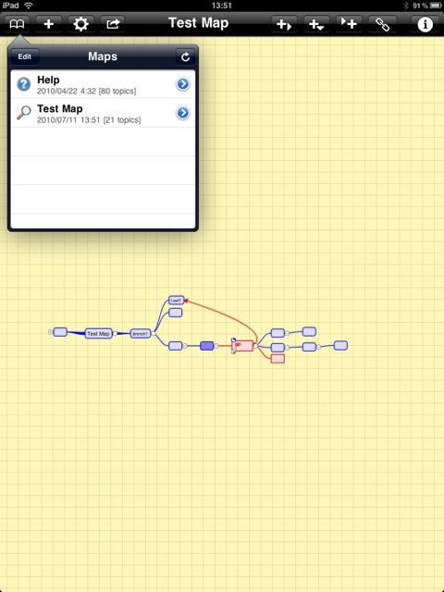The width and height of the screenshot is (444, 592).
Task: Select the dark blue filled node
Action: [x=206, y=346]
